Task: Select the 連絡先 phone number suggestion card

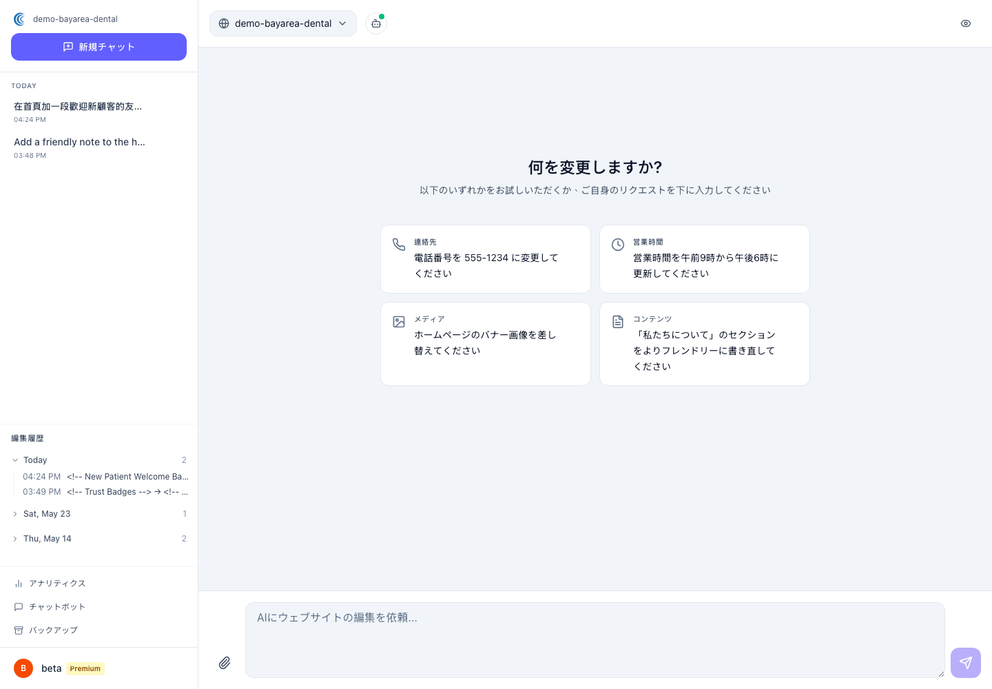Action: tap(486, 259)
